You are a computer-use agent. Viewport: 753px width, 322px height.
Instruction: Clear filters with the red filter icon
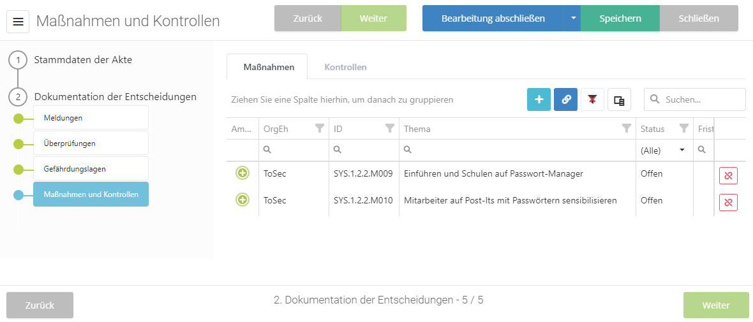(592, 99)
